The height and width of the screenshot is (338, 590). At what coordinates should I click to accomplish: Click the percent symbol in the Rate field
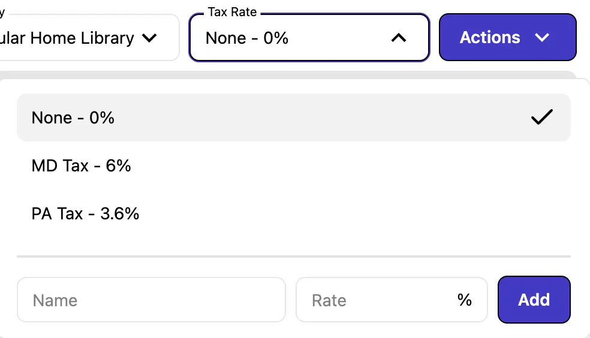tap(464, 300)
